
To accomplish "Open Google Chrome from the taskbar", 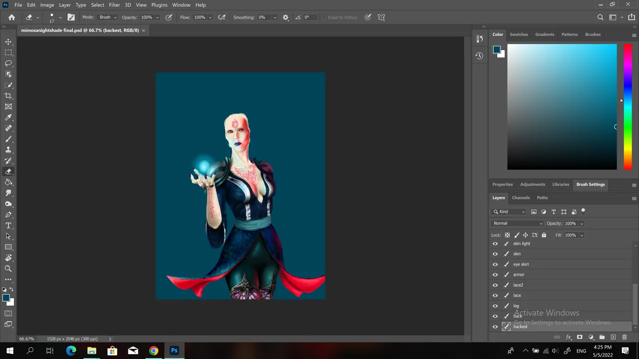I will (153, 351).
